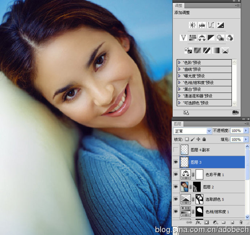Click the 填充 value field
This screenshot has height=235, width=250.
(237, 140)
